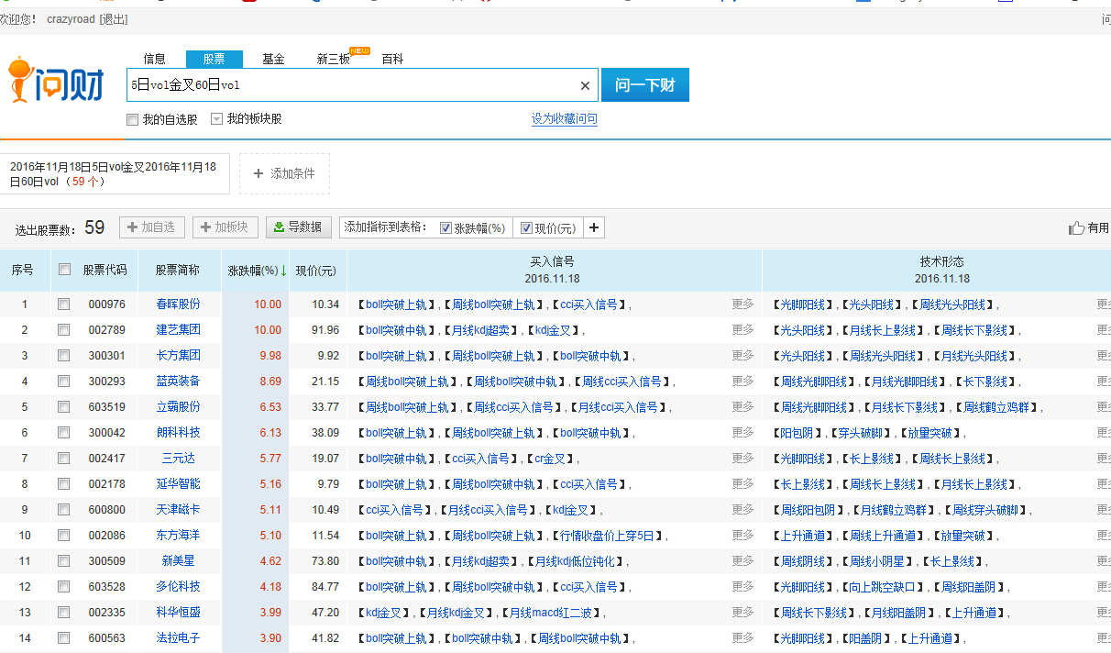Click 阳包阴 pattern in 朗科科技 row

796,433
